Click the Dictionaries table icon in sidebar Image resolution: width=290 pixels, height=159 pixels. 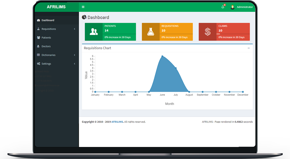[38, 55]
